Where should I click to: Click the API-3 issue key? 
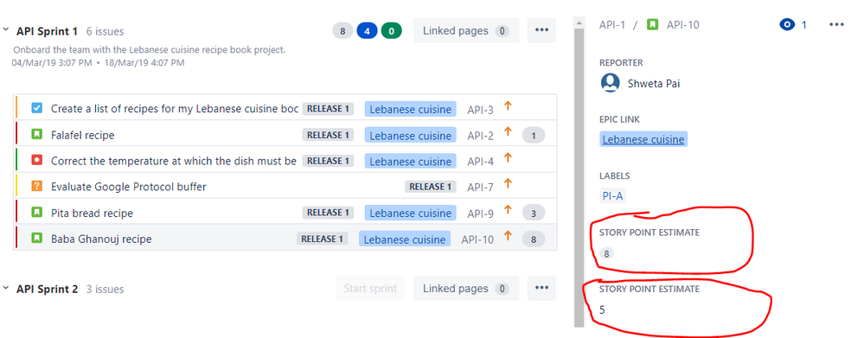(x=481, y=110)
